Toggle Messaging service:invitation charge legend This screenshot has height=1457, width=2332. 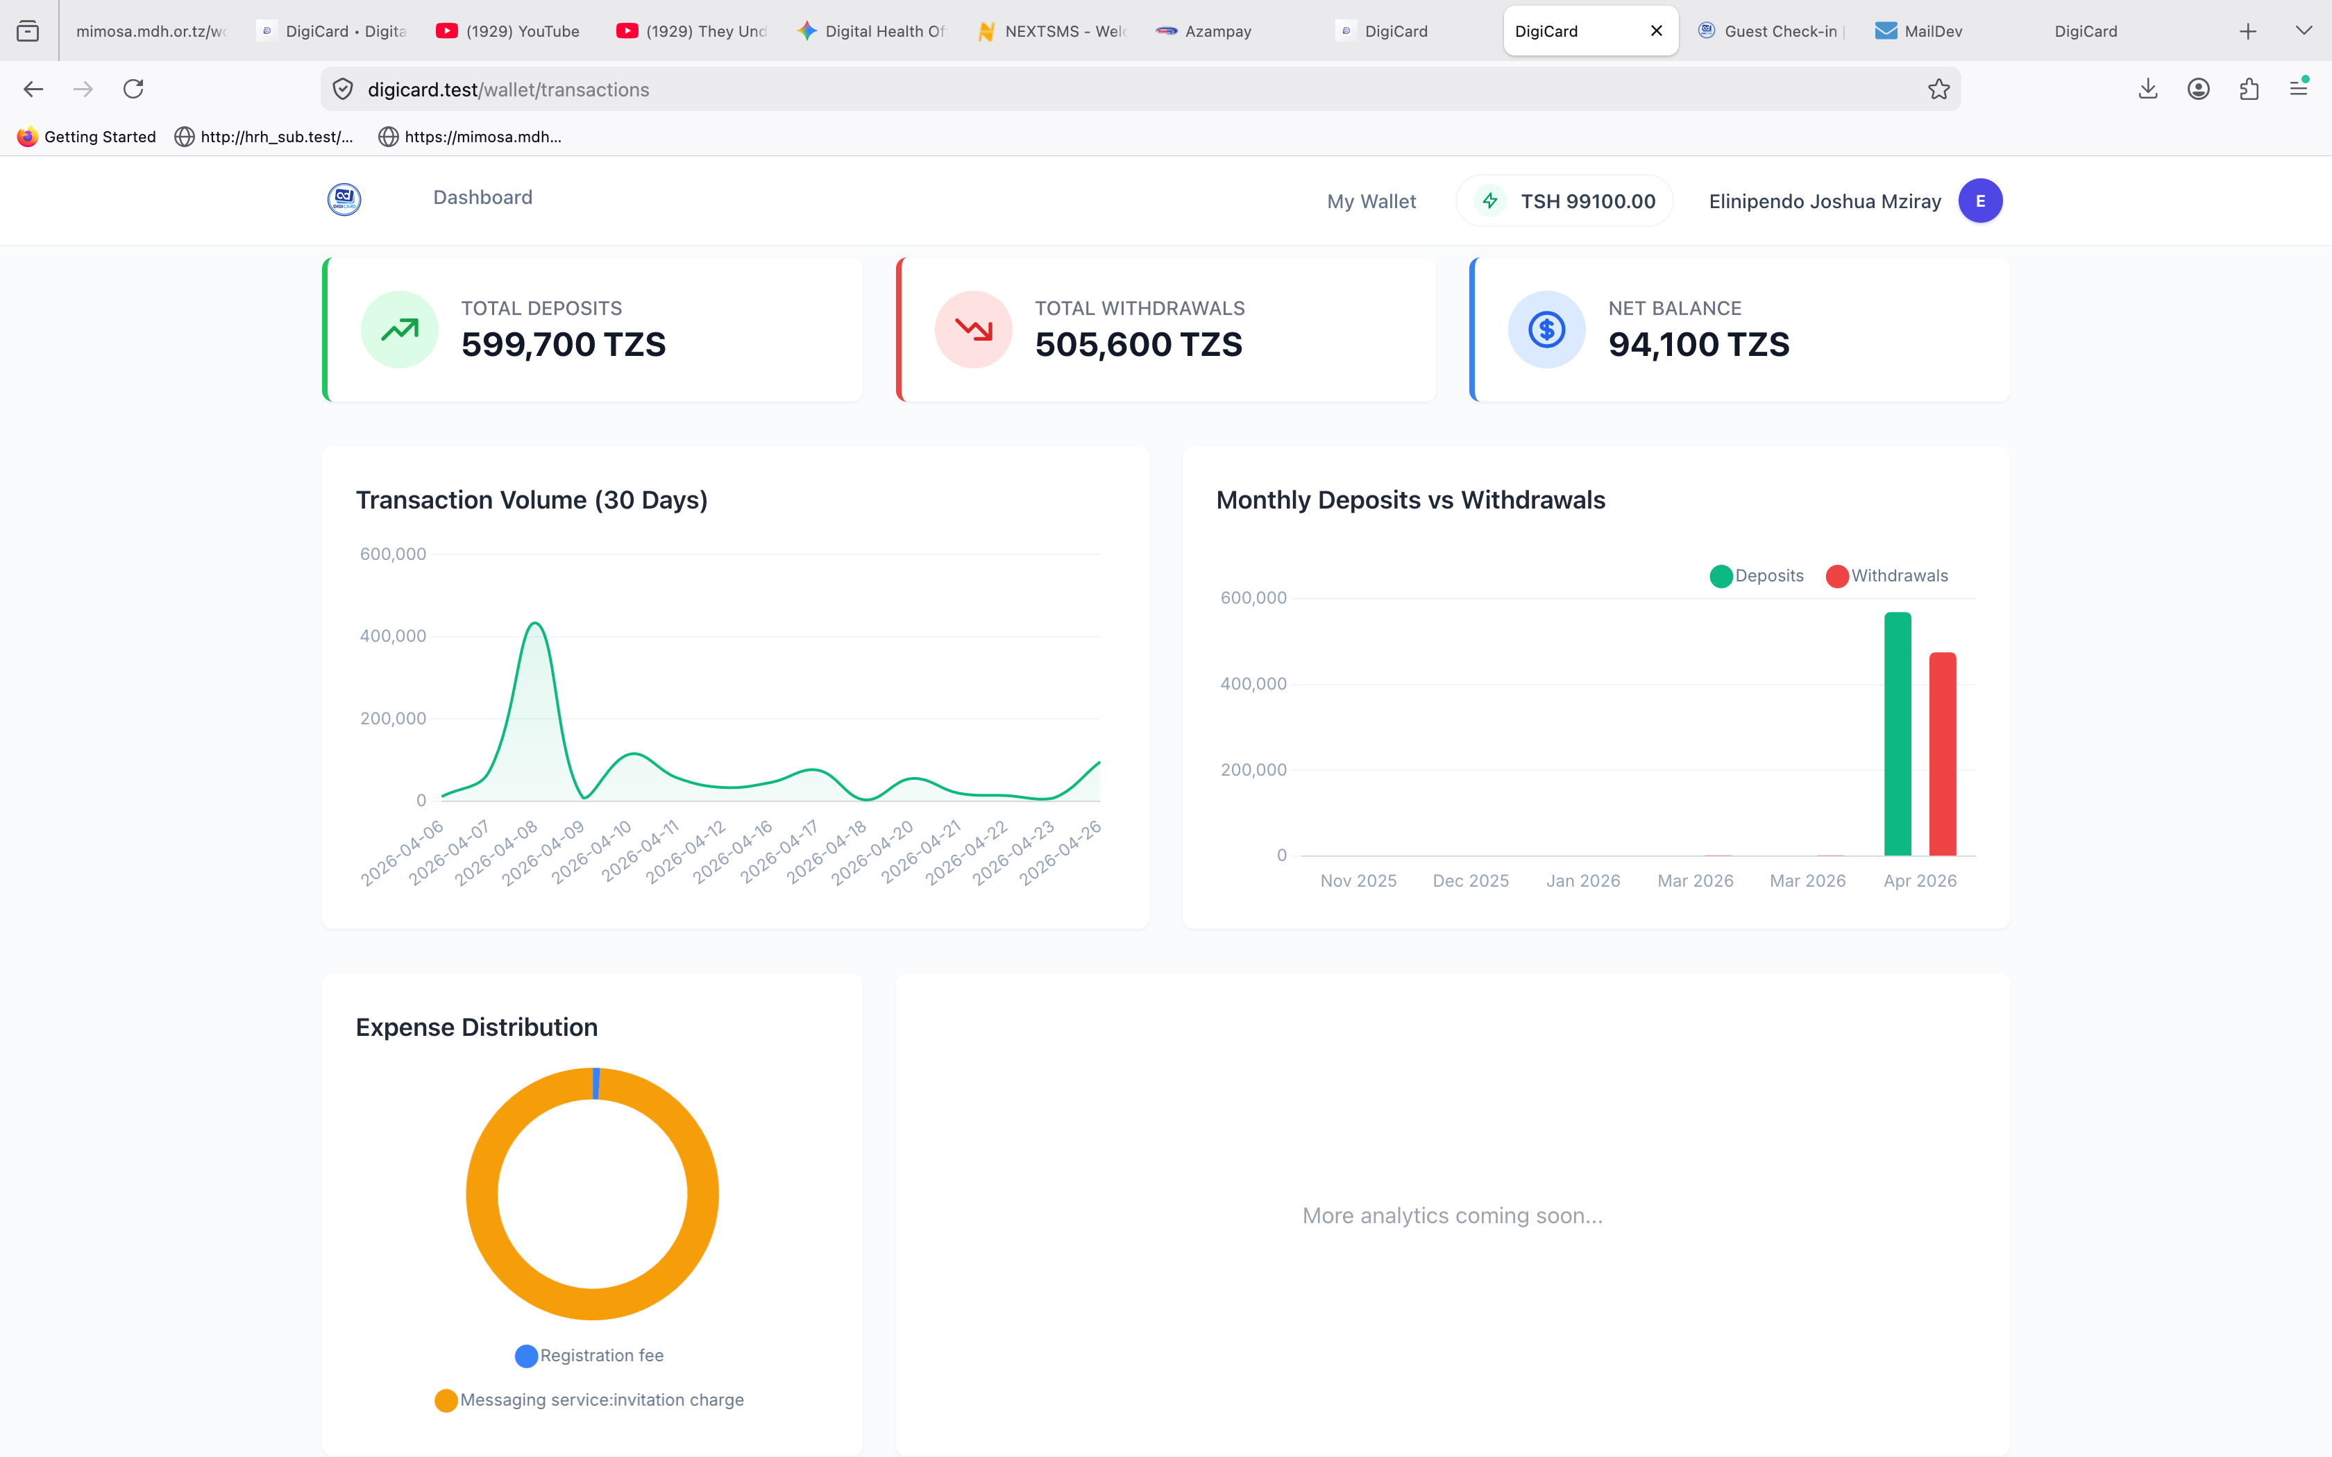tap(589, 1400)
